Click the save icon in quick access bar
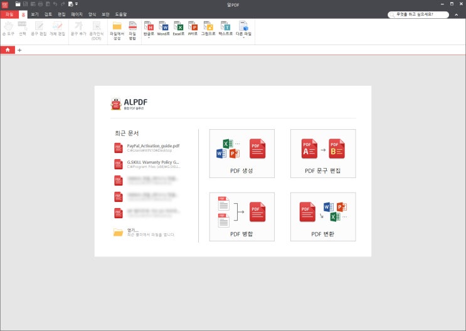The width and height of the screenshot is (466, 331). (x=26, y=4)
